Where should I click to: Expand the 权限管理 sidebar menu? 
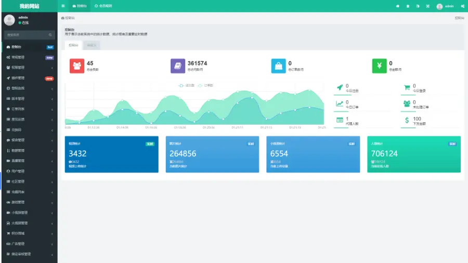click(x=29, y=68)
